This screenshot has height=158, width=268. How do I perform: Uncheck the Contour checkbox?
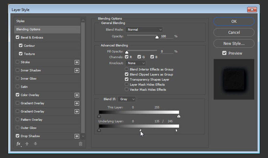pyautogui.click(x=21, y=45)
